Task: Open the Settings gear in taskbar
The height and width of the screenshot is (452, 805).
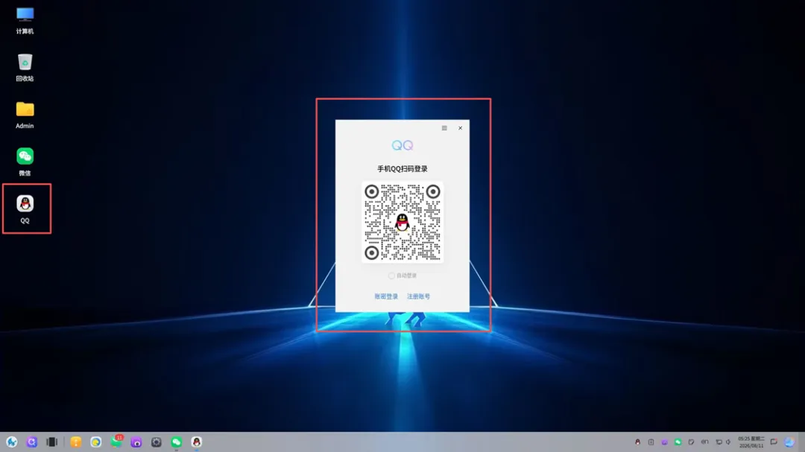Action: coord(156,442)
